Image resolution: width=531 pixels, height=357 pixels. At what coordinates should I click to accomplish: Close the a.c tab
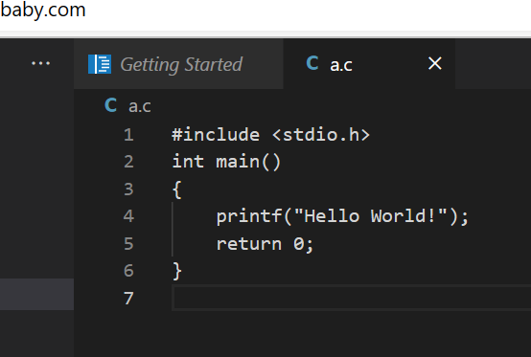coord(435,63)
